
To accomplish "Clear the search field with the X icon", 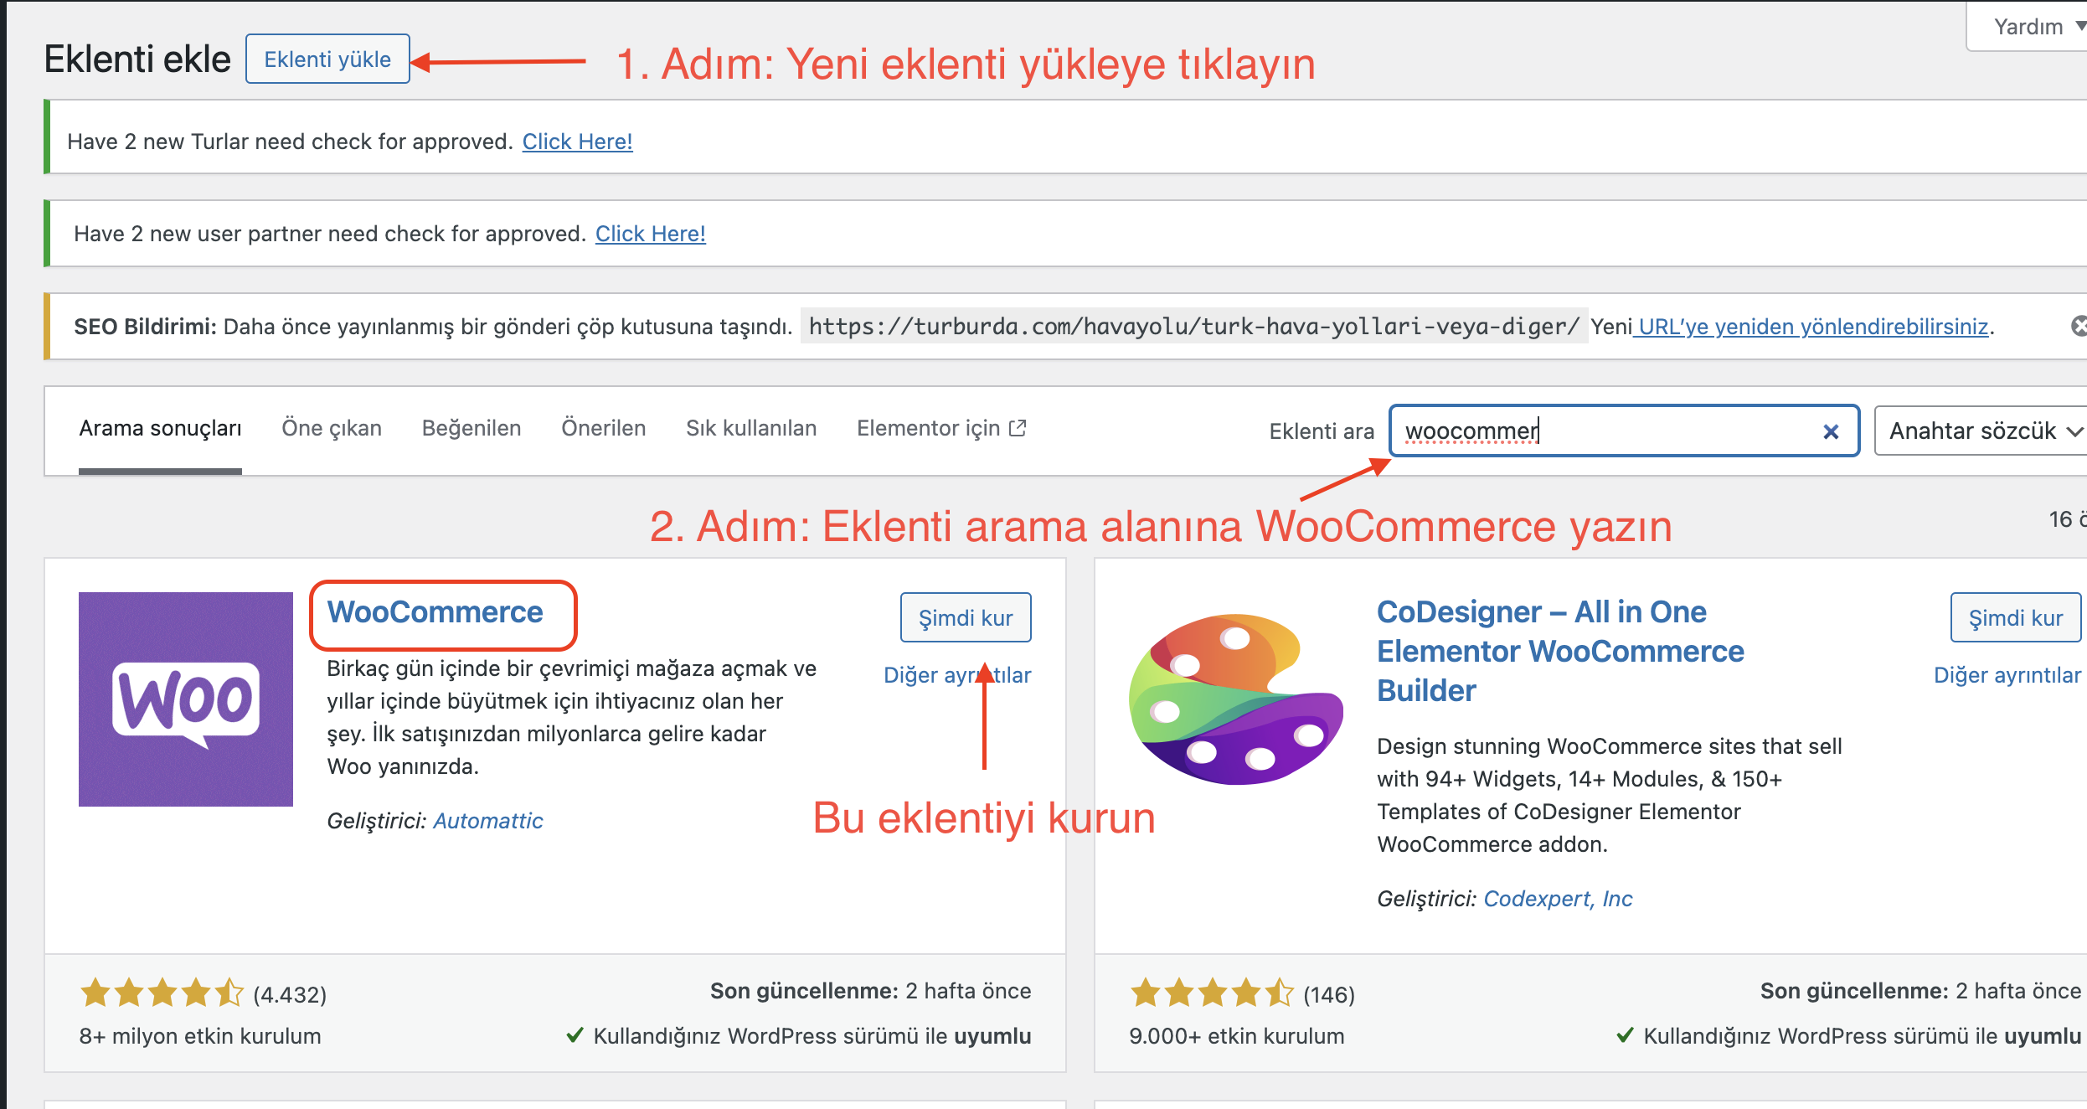I will [1831, 431].
